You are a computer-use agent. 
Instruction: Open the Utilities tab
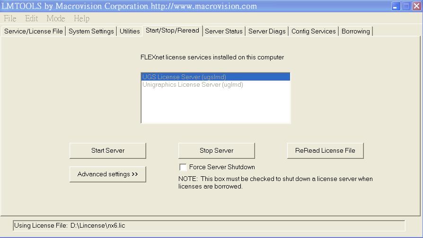(x=130, y=31)
